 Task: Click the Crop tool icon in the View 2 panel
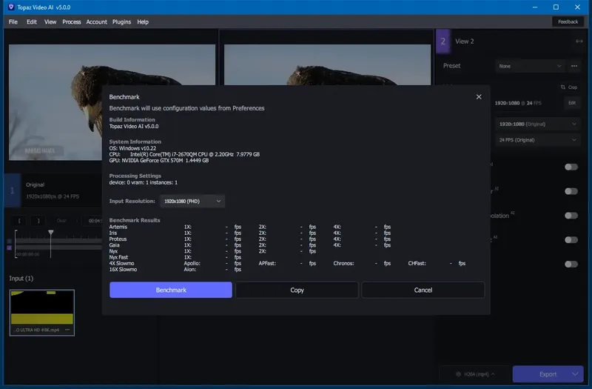coord(563,87)
